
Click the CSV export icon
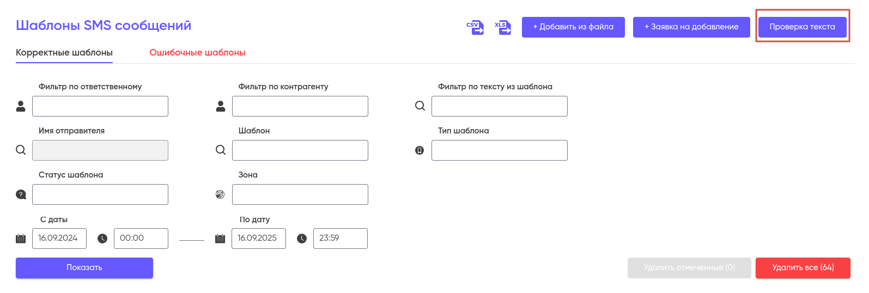(475, 27)
